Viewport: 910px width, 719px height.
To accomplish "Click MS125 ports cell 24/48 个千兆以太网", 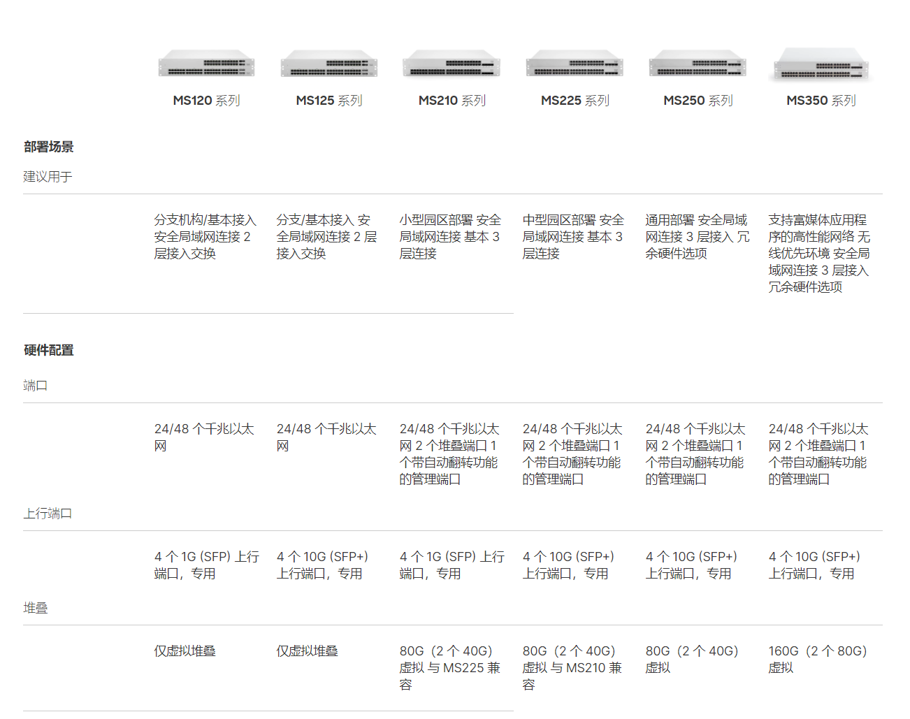I will coord(326,437).
